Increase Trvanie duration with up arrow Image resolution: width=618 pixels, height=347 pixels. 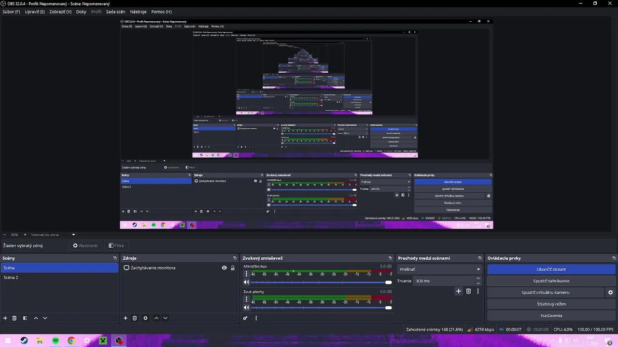tap(478, 279)
